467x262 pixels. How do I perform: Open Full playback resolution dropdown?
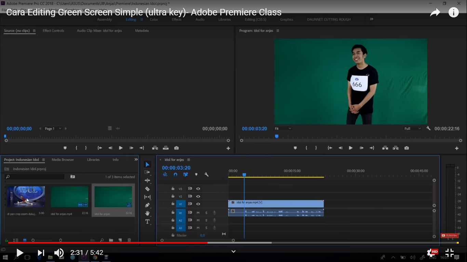click(413, 129)
